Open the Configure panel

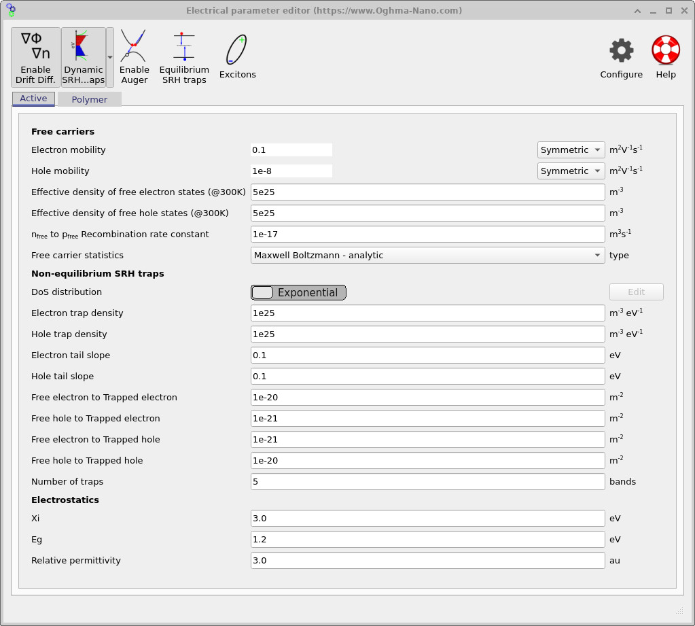(x=620, y=56)
